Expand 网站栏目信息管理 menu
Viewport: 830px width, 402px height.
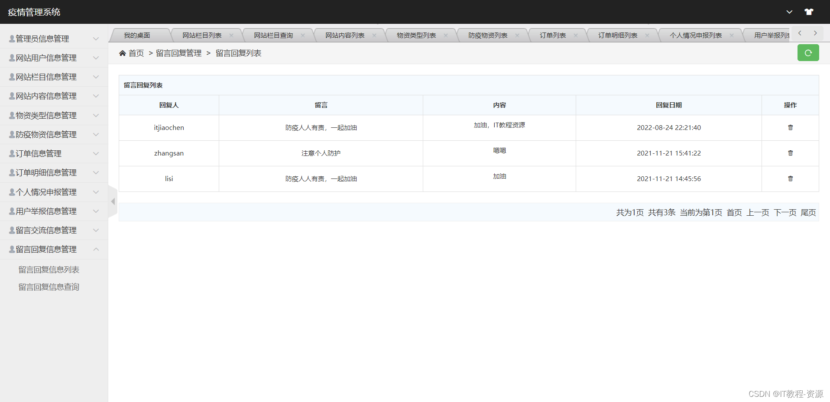(54, 77)
